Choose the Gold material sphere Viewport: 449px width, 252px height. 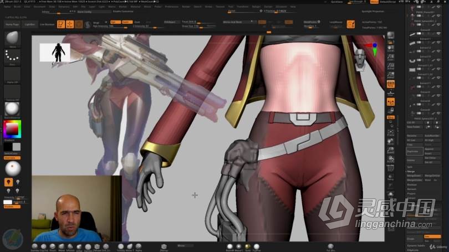coord(247,247)
